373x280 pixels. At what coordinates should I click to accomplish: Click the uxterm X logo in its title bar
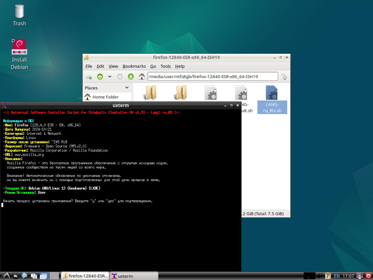point(4,105)
